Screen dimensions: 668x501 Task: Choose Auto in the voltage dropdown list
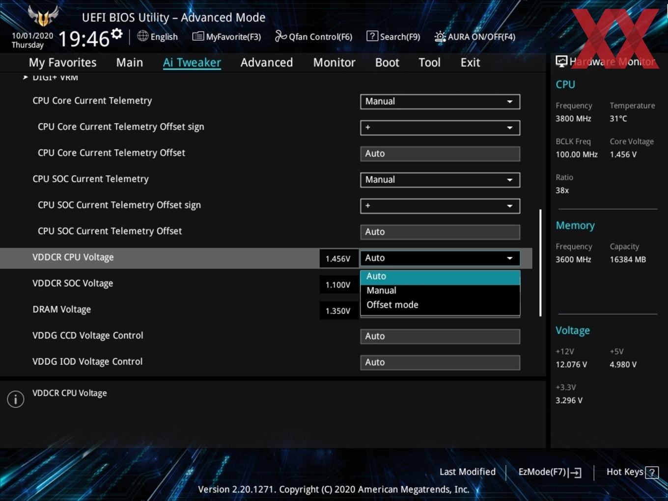[440, 277]
